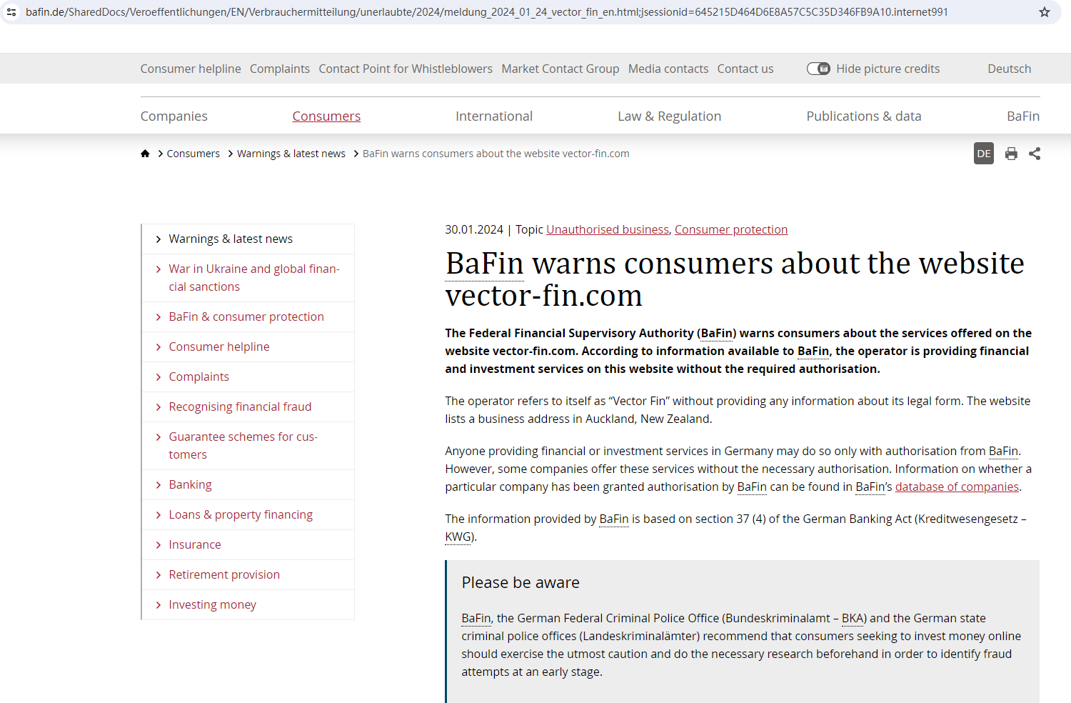Open the Consumers main menu
The height and width of the screenshot is (703, 1071).
coord(326,116)
